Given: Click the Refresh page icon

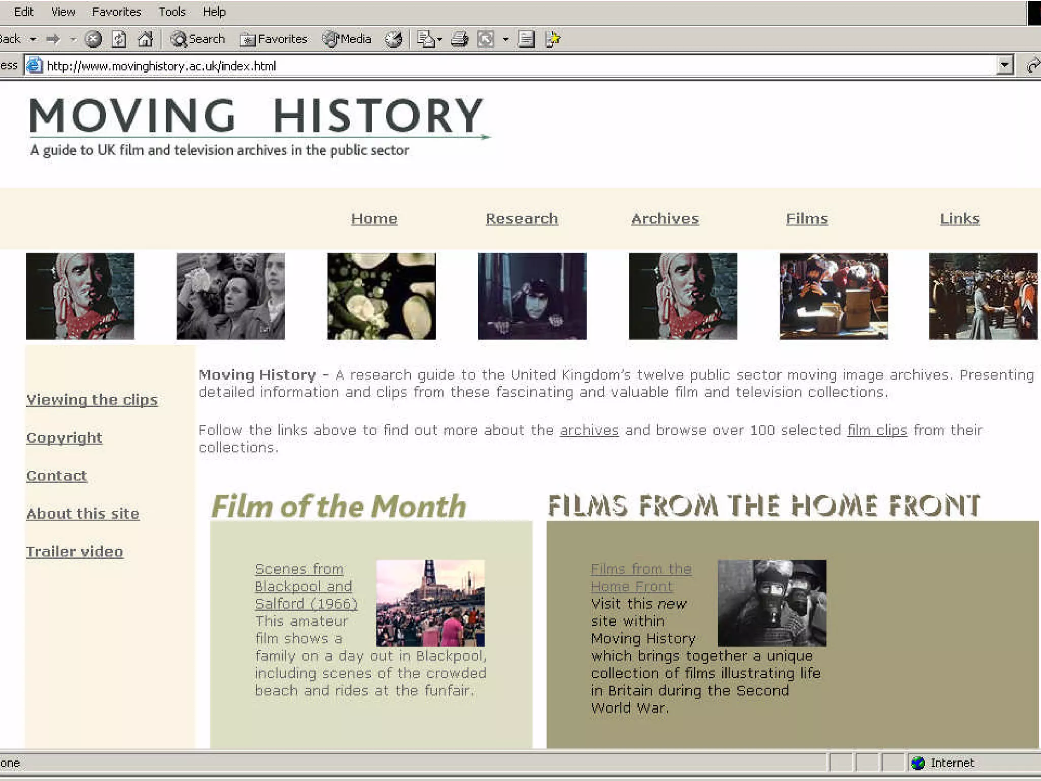Looking at the screenshot, I should click(x=119, y=39).
